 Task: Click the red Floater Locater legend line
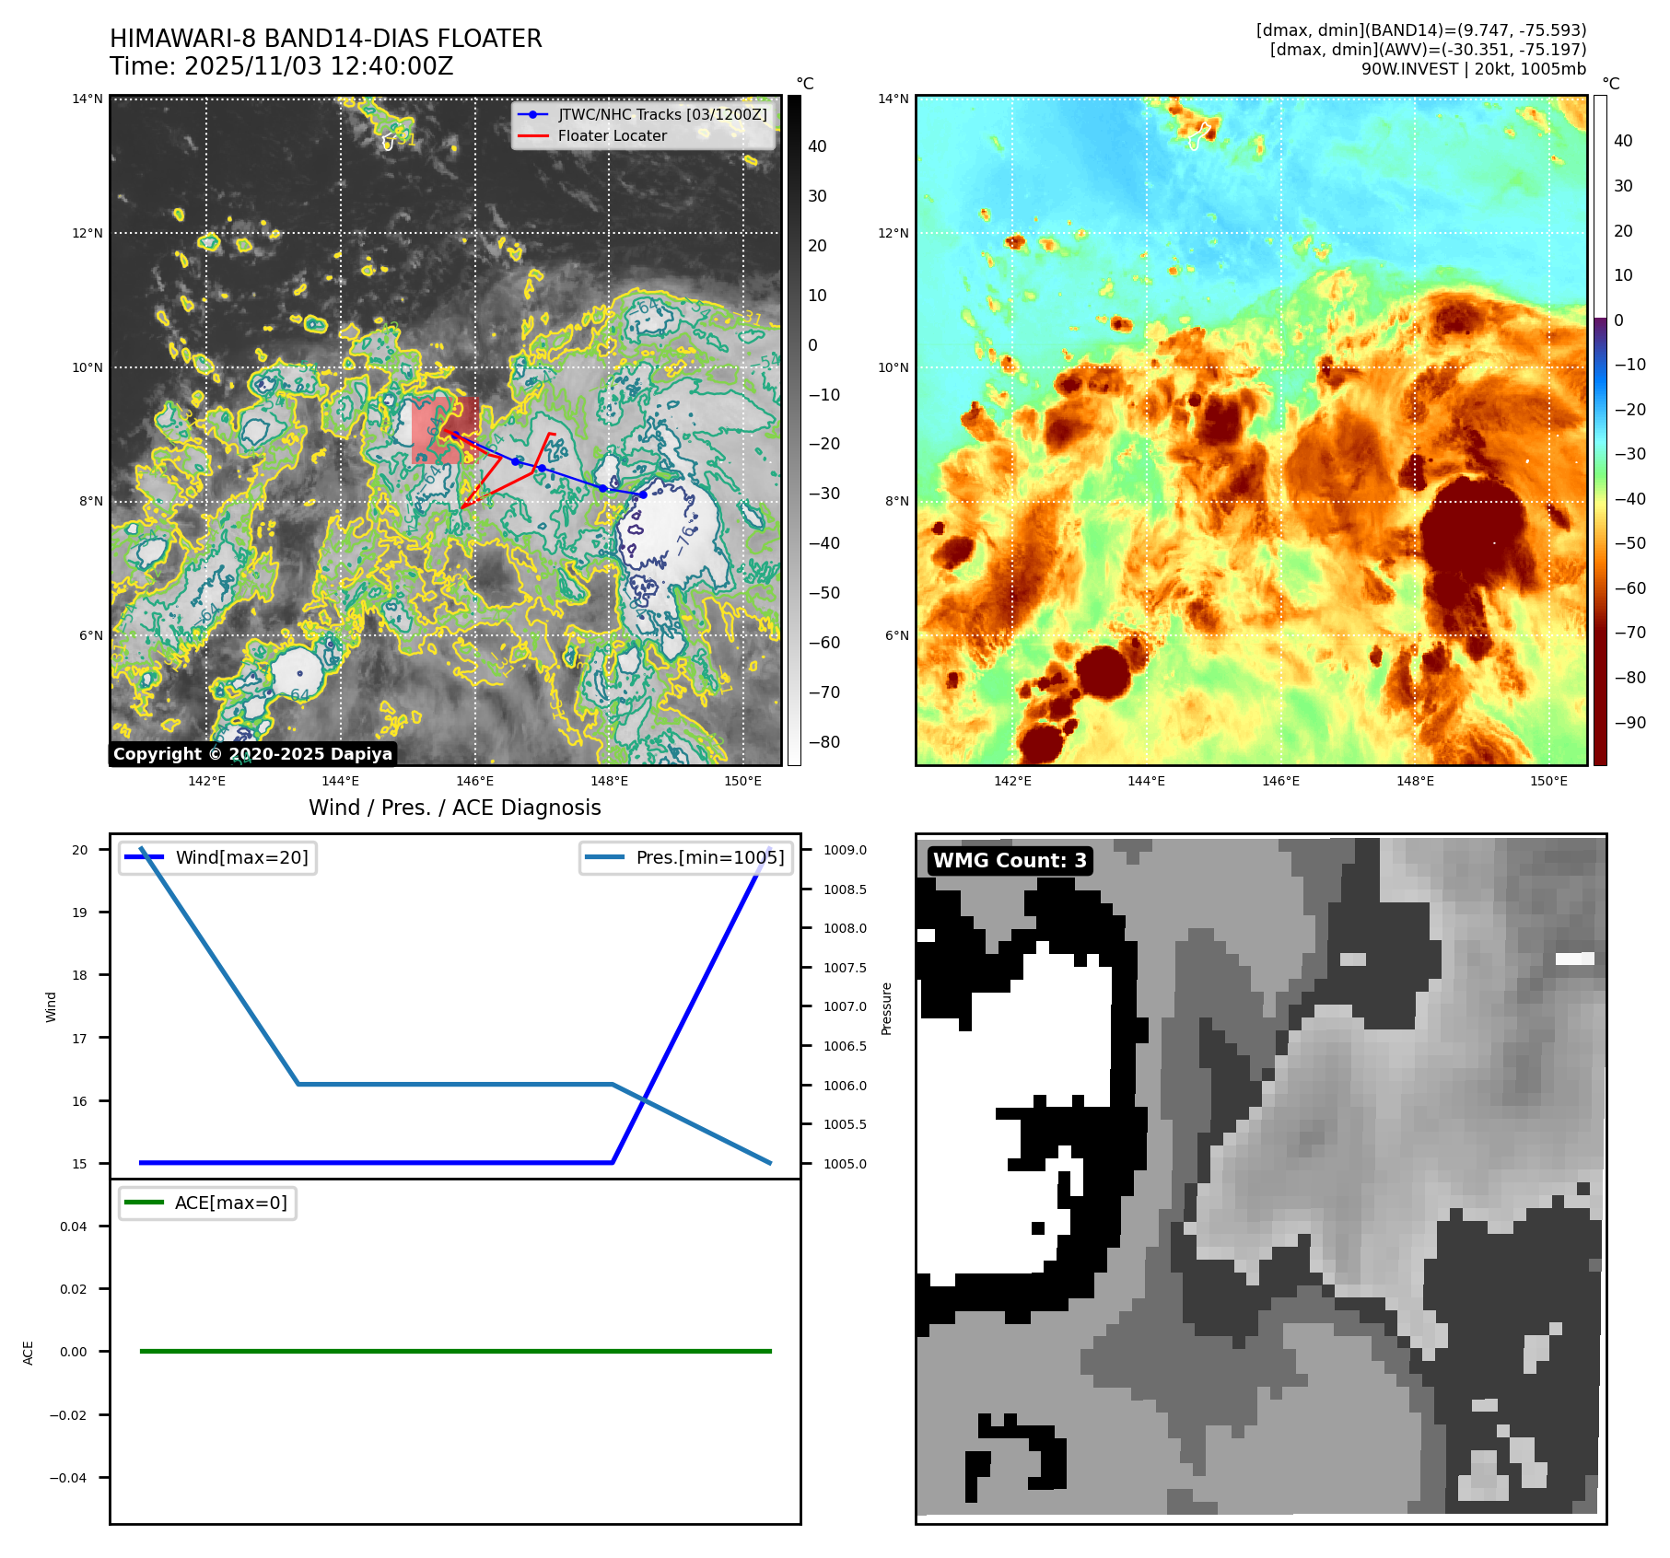[532, 135]
